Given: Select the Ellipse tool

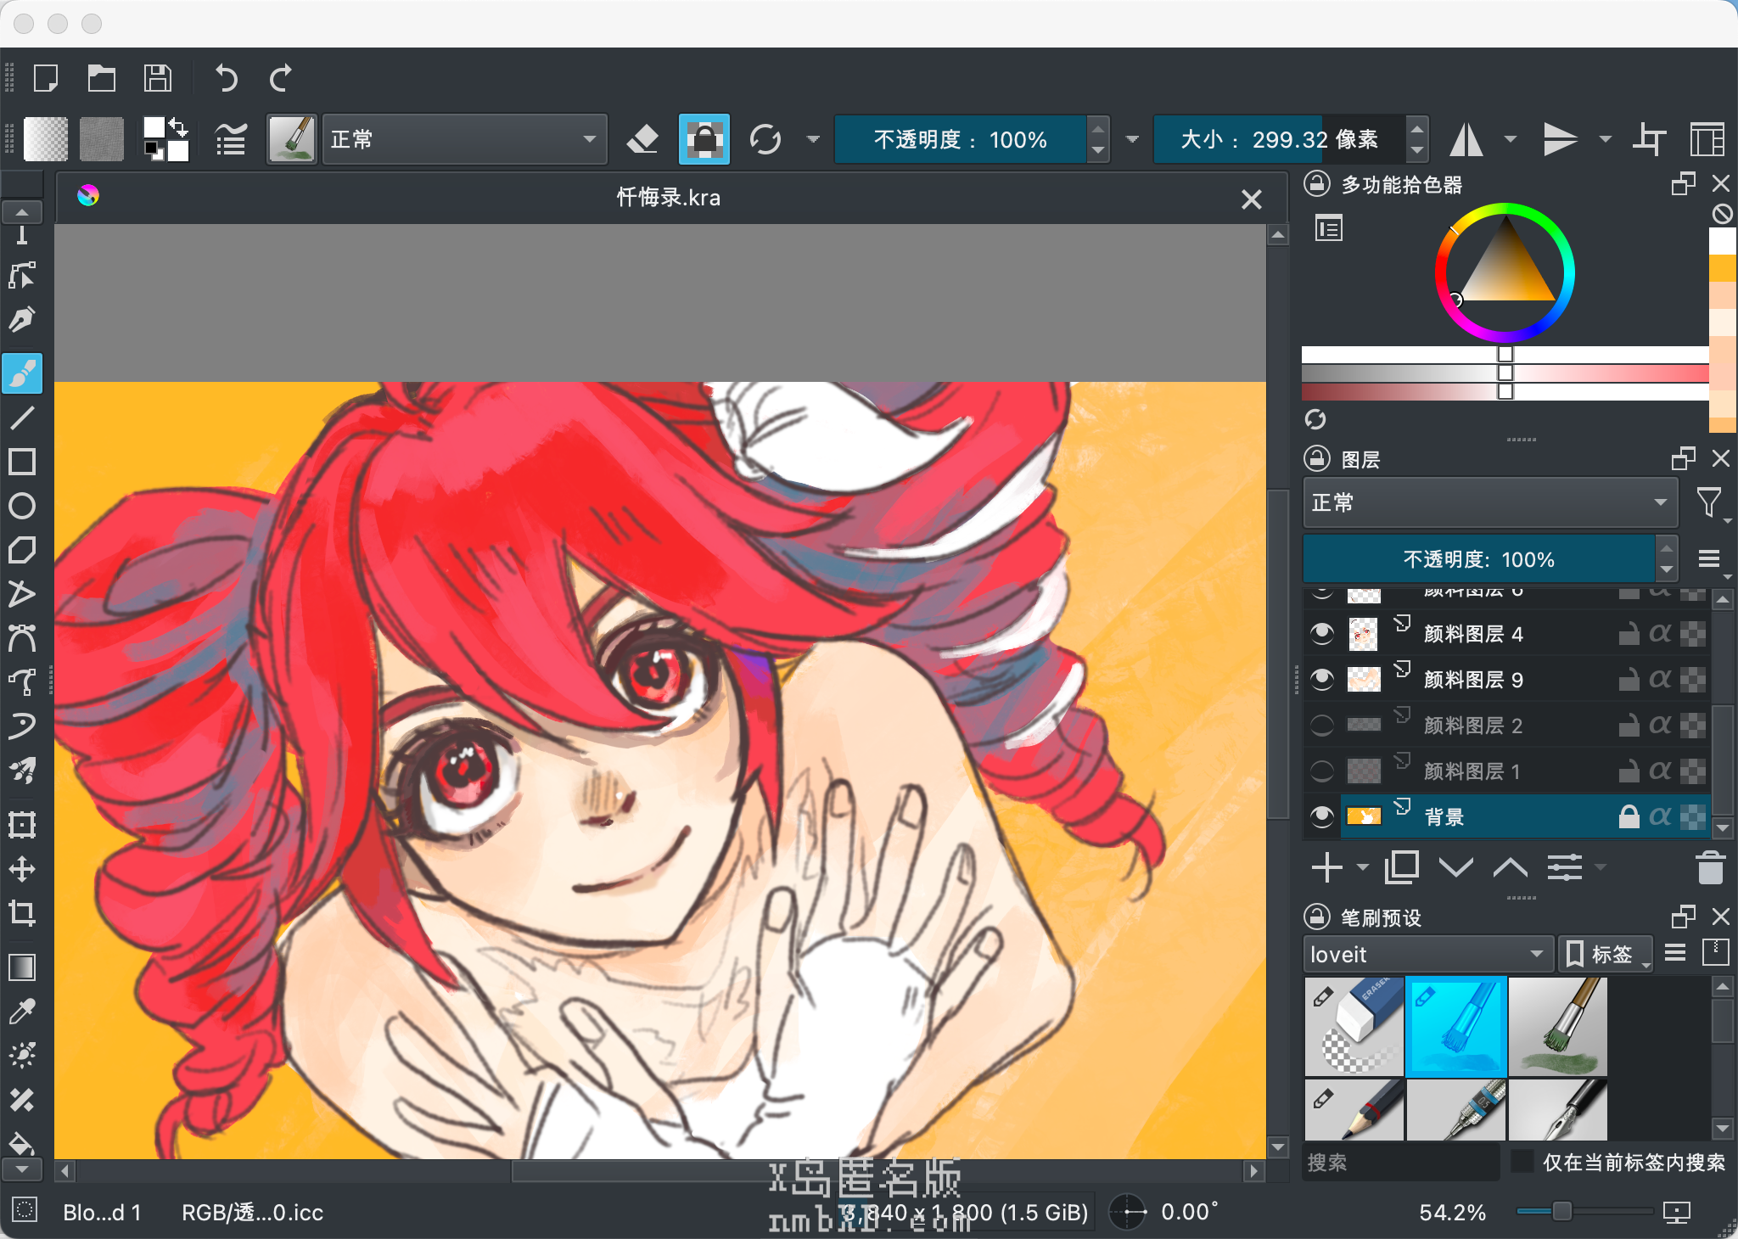Looking at the screenshot, I should pyautogui.click(x=22, y=506).
